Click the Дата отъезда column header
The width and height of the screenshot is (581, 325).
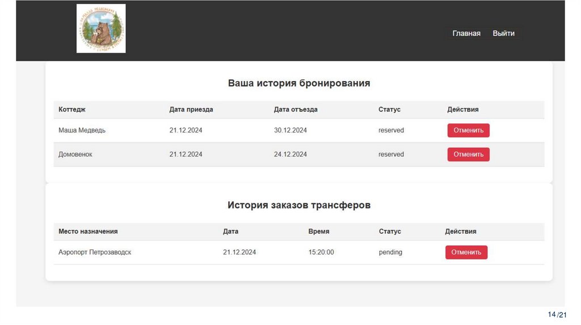[296, 109]
